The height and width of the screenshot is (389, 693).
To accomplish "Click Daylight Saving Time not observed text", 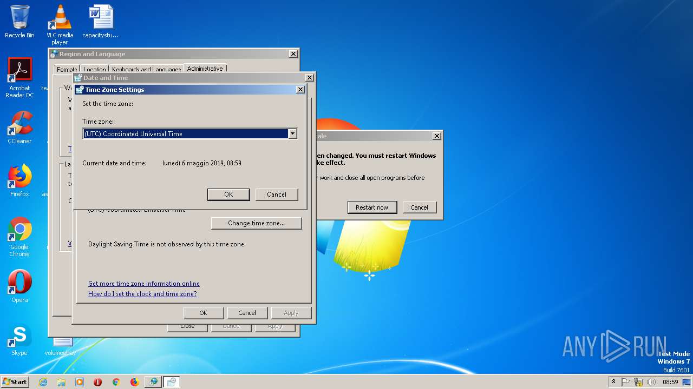I will (167, 244).
